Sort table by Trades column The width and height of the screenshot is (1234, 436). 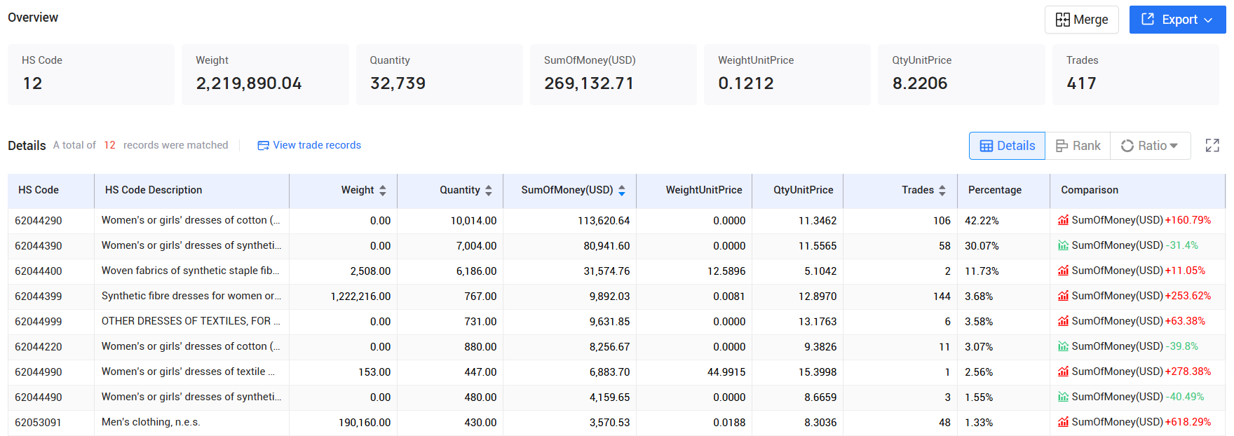(942, 190)
